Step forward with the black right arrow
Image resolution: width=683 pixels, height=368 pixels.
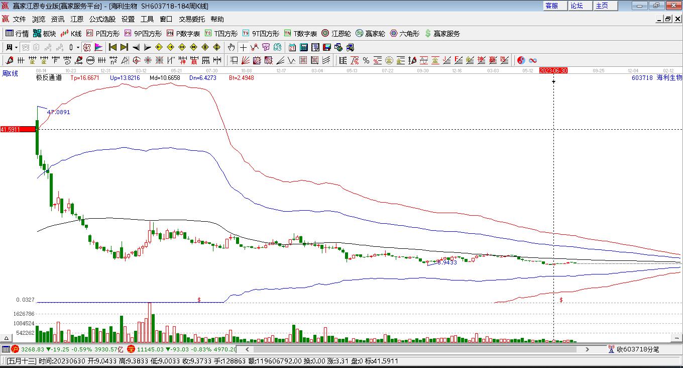(147, 47)
